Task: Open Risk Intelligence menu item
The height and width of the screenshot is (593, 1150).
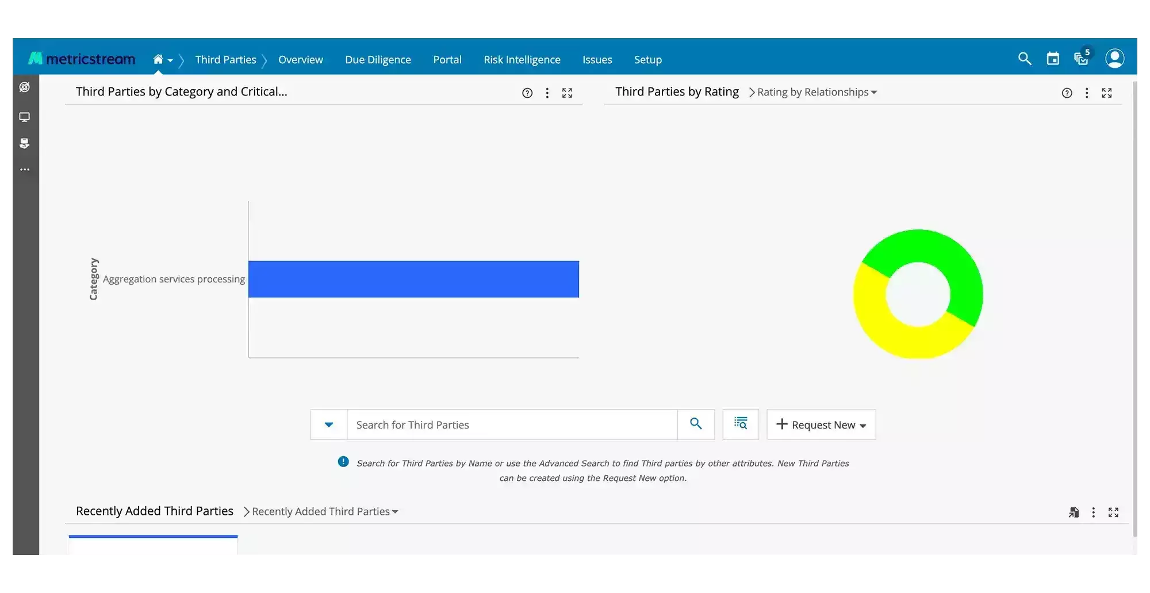Action: (522, 60)
